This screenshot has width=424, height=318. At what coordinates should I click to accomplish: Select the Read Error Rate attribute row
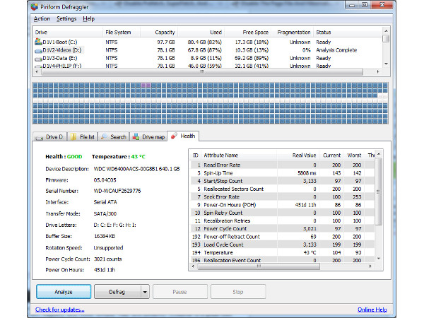[283, 165]
